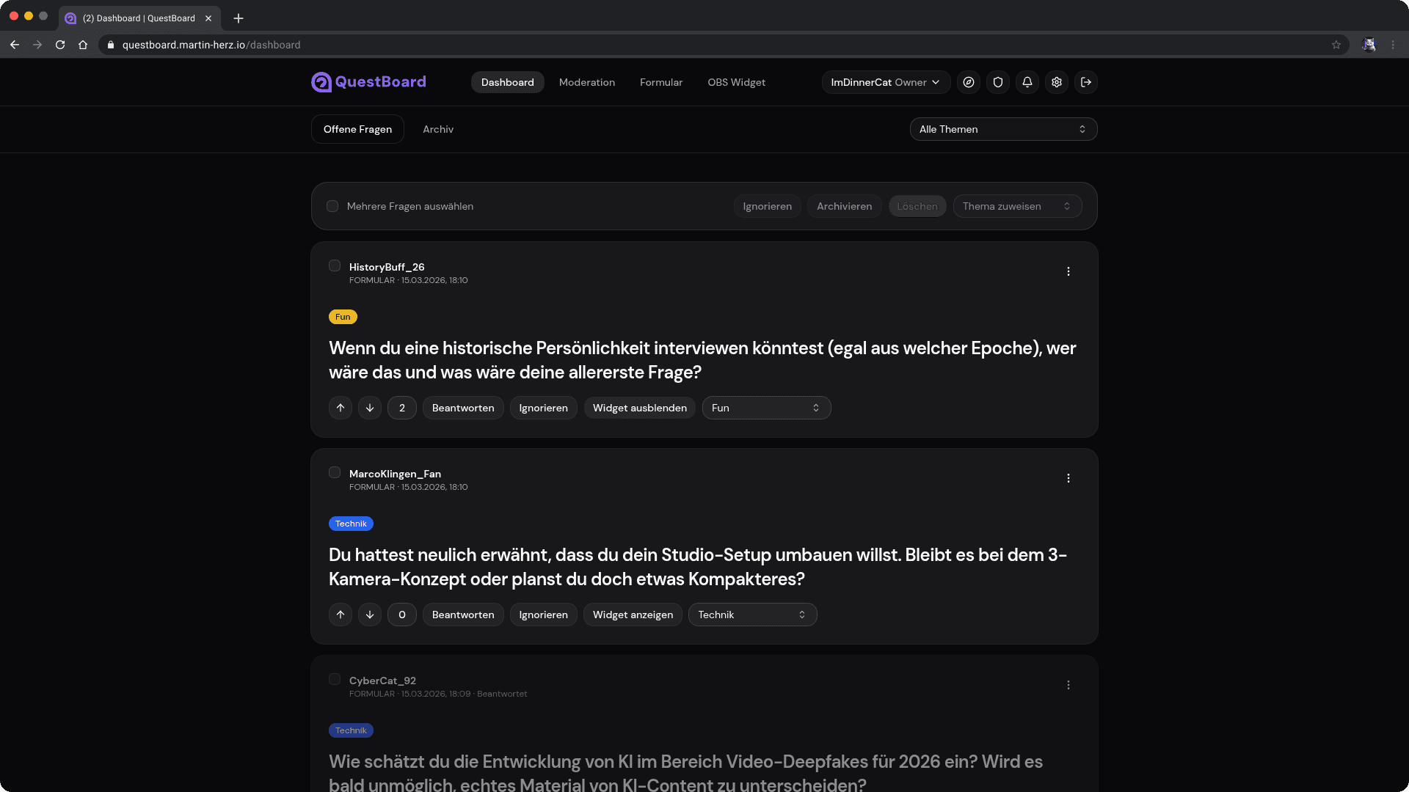The image size is (1409, 792).
Task: Downvote the MarcoKlingen_Fan question
Action: tap(369, 615)
